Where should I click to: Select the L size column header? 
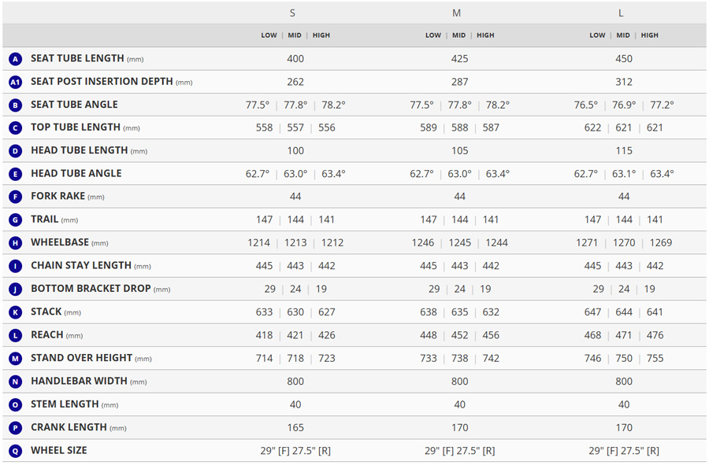(621, 13)
